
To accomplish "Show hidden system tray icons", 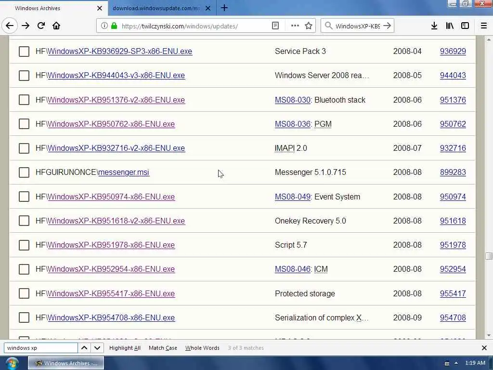I will (x=456, y=363).
